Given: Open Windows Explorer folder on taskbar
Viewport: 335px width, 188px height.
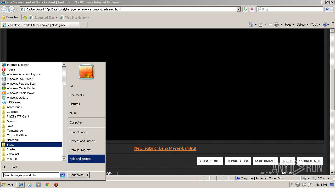Looking at the screenshot, I should click(x=30, y=185).
